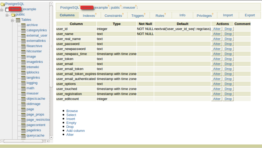262x148 pixels.
Task: Click the Tables group grid icon
Action: pos(18,20)
